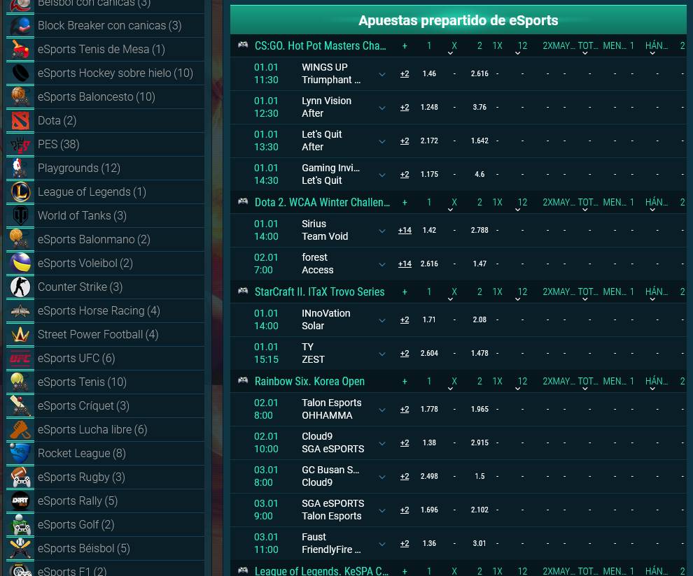Click the 1.46 odds for WINGS UP
693x576 pixels.
tap(429, 73)
